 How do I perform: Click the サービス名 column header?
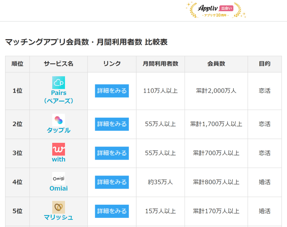(59, 64)
